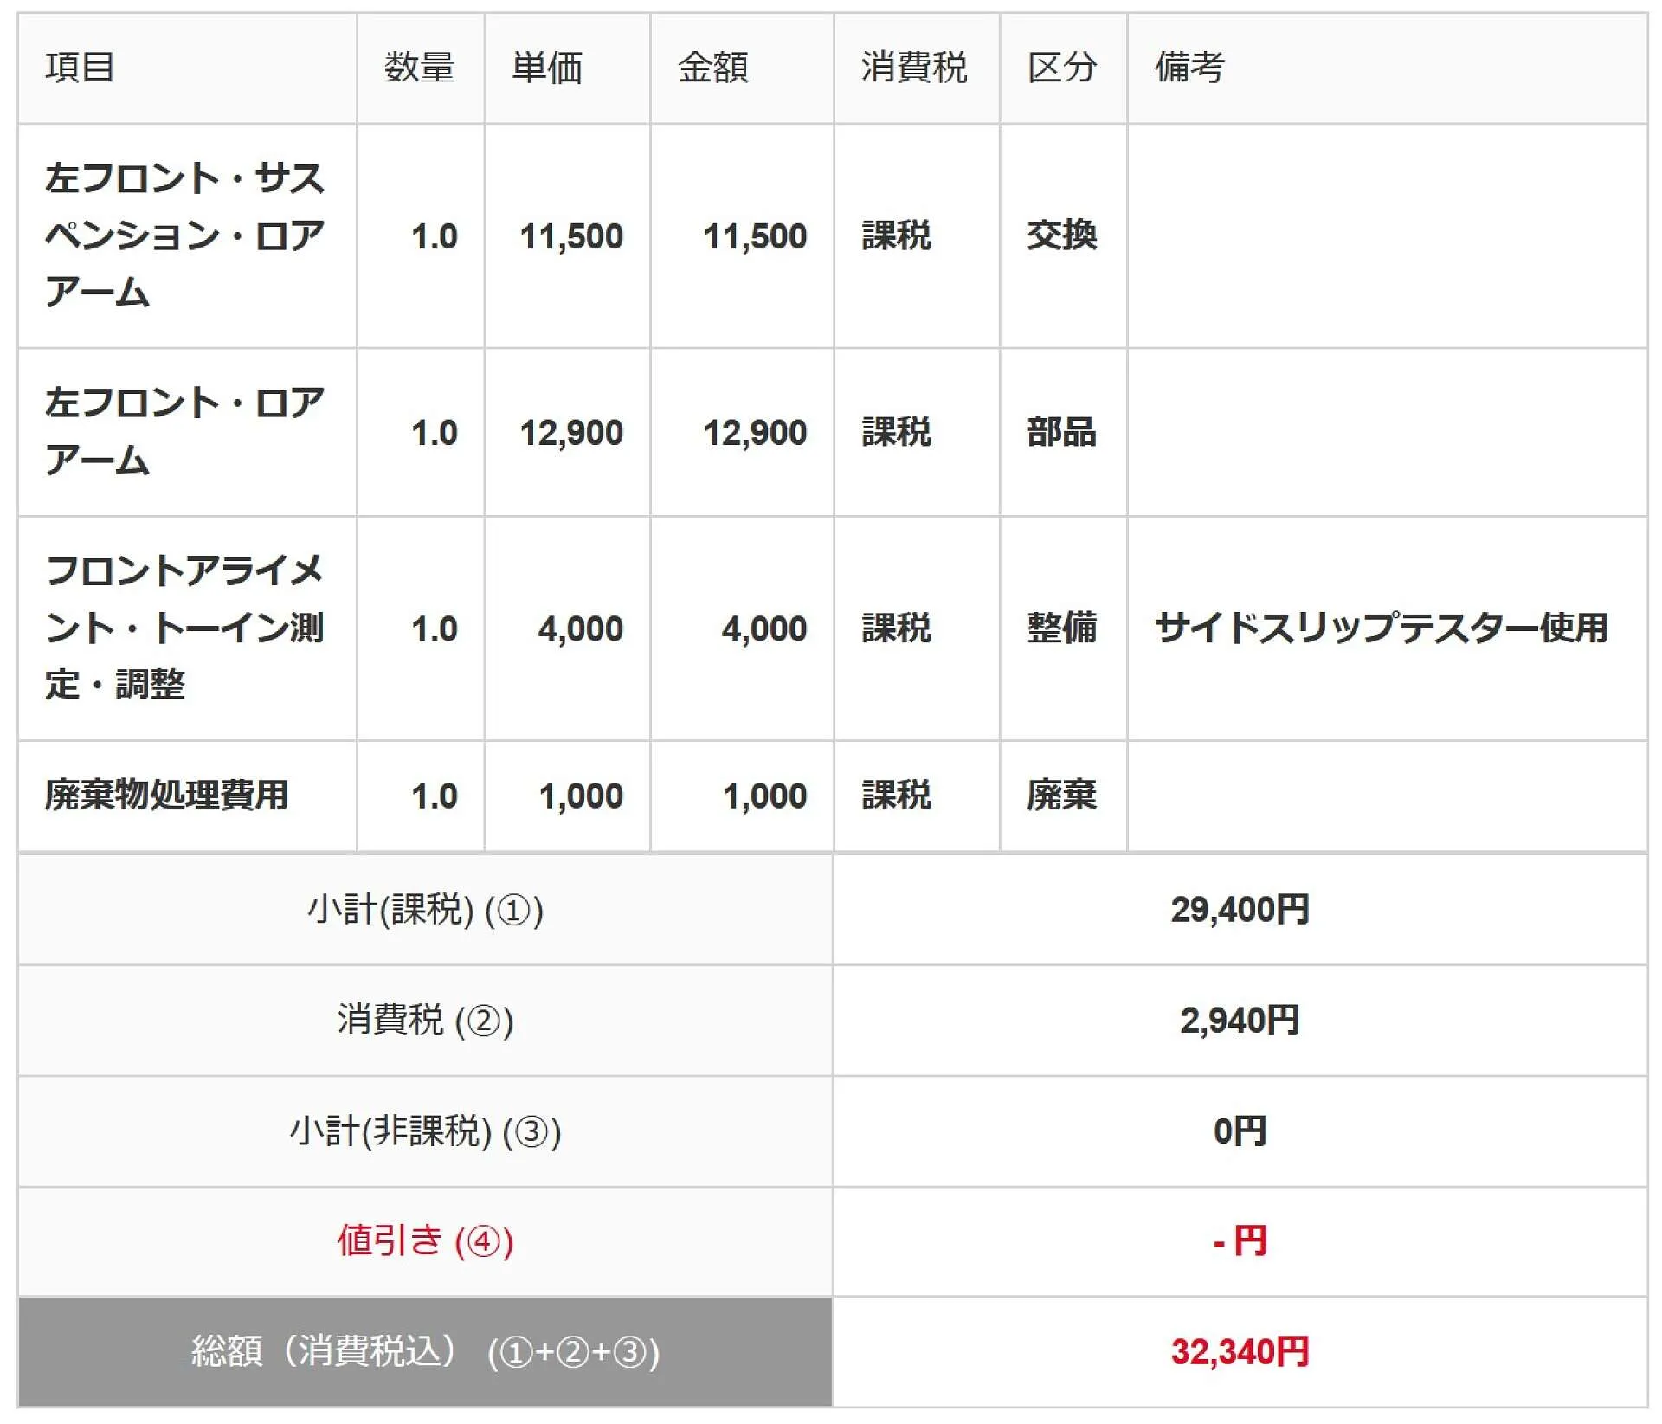Screen dimensions: 1662x1424
Task: Click the 備考 column header
Action: [x=1189, y=68]
